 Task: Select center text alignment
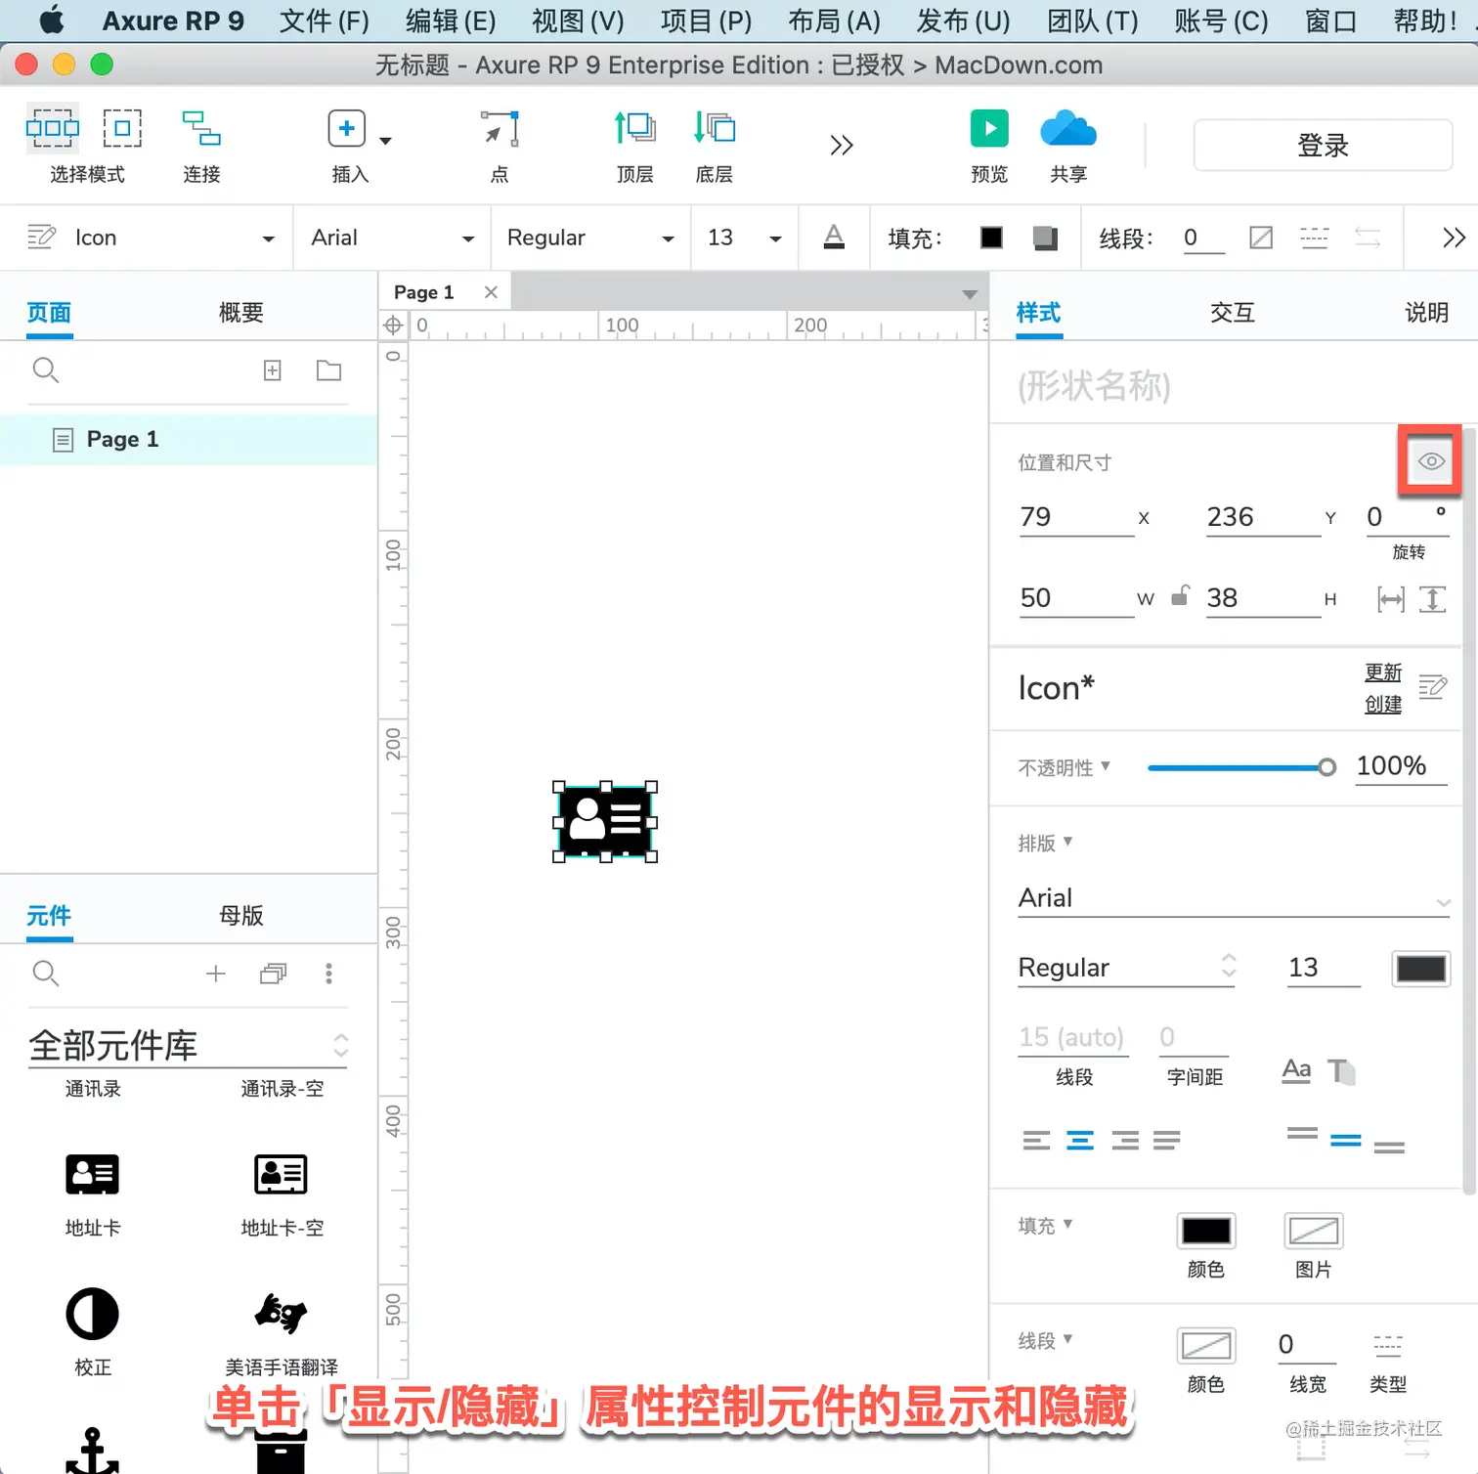[1080, 1140]
